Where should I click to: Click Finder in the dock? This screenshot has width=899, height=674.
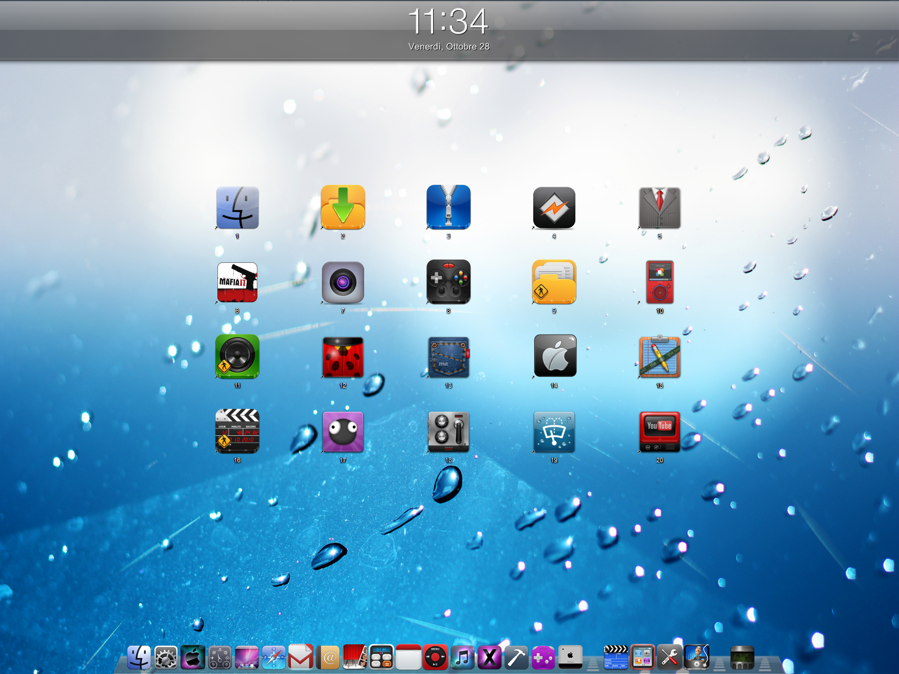(x=139, y=657)
